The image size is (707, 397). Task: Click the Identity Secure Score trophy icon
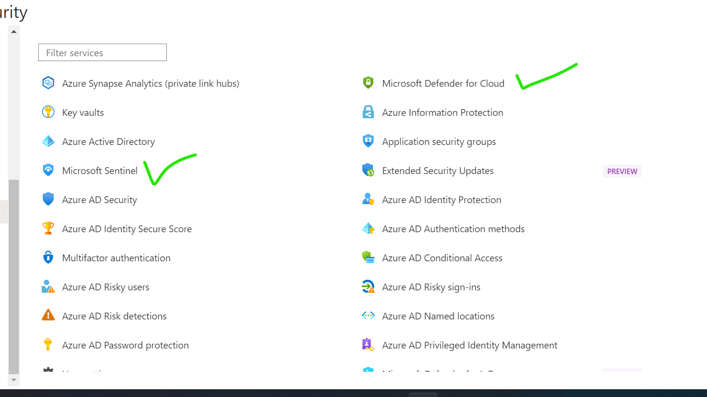(x=48, y=228)
